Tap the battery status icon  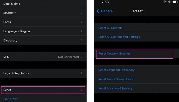click(175, 2)
